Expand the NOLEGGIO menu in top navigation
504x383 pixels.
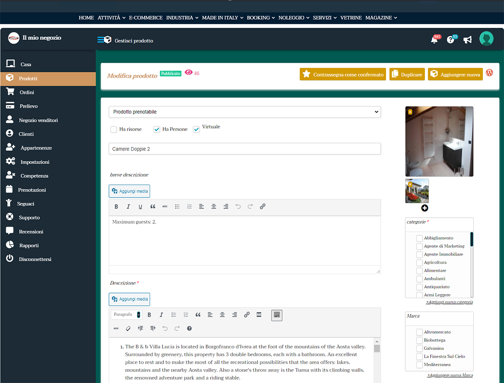pos(293,18)
